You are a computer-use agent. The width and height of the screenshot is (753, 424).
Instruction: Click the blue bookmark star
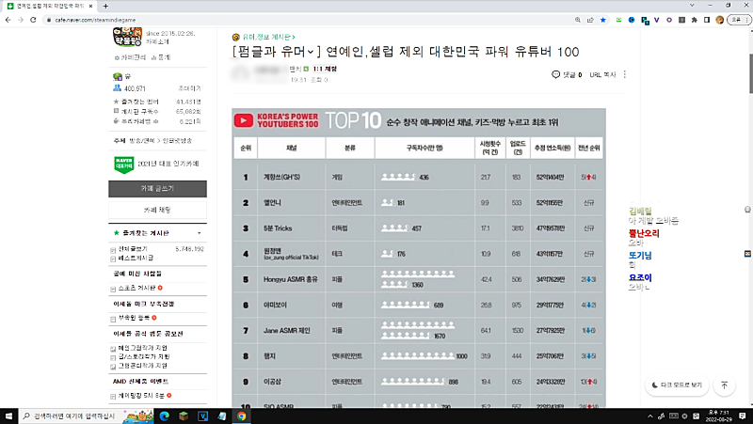(x=603, y=20)
